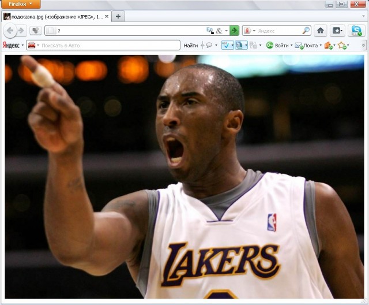The image size is (369, 305).
Task: Click the orange Yandex Money wallet icon
Action: click(328, 45)
